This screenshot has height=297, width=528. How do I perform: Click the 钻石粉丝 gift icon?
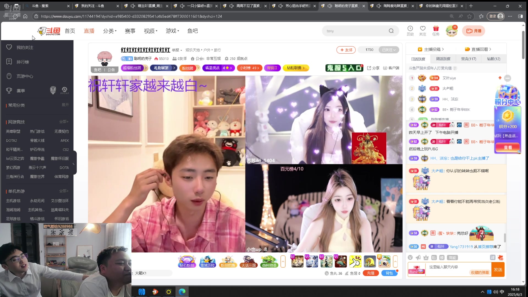tap(187, 261)
